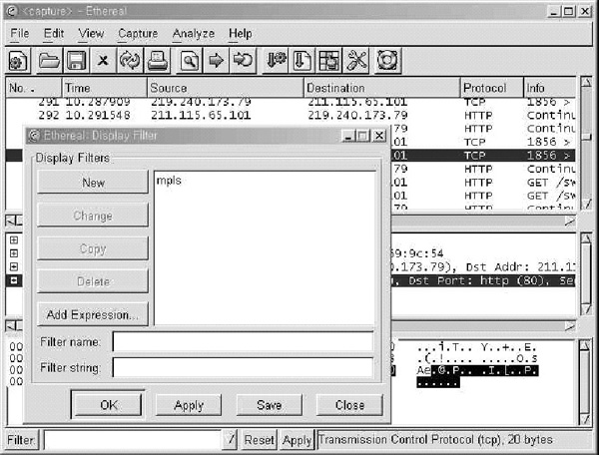Click packet list scrollbar down arrow
The height and width of the screenshot is (455, 599).
(586, 204)
